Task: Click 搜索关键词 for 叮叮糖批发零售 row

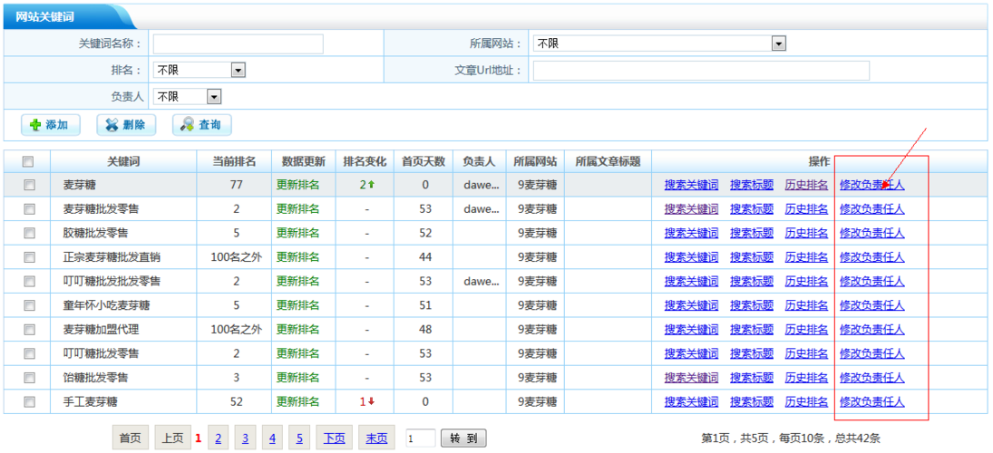Action: coord(692,353)
